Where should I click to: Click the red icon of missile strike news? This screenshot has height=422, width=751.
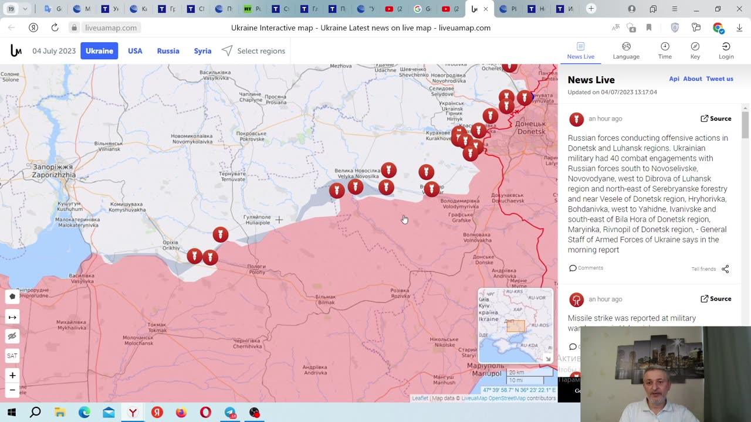point(577,300)
